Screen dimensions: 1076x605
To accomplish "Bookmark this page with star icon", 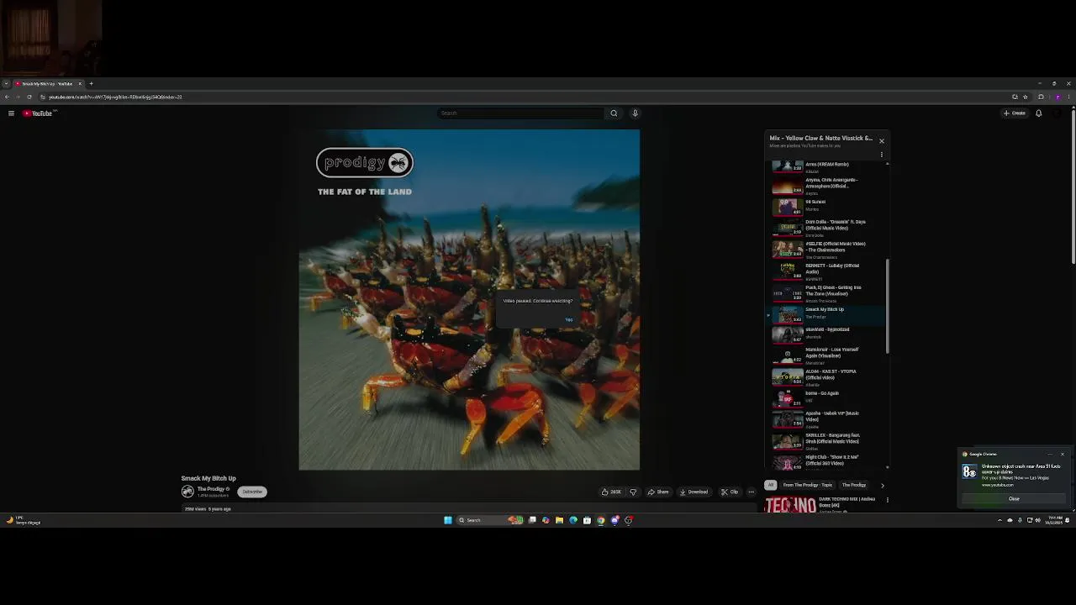I will click(x=1025, y=97).
